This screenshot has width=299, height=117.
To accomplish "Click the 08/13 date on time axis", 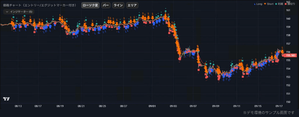I will click(18, 105).
